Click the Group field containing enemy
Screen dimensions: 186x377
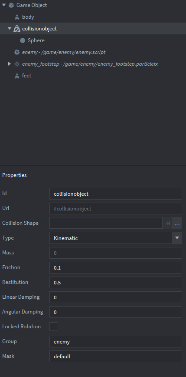tap(116, 342)
